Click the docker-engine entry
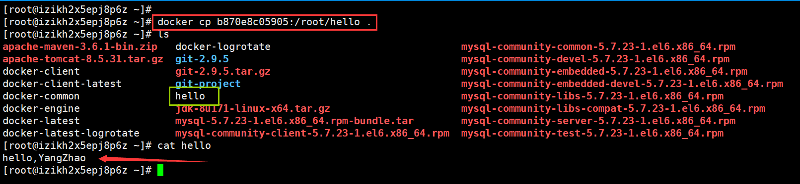800x184 pixels. 41,108
